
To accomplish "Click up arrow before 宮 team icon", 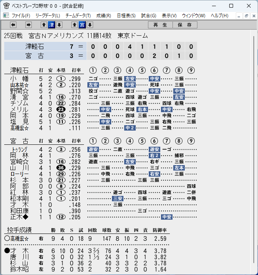I will point(74,25).
